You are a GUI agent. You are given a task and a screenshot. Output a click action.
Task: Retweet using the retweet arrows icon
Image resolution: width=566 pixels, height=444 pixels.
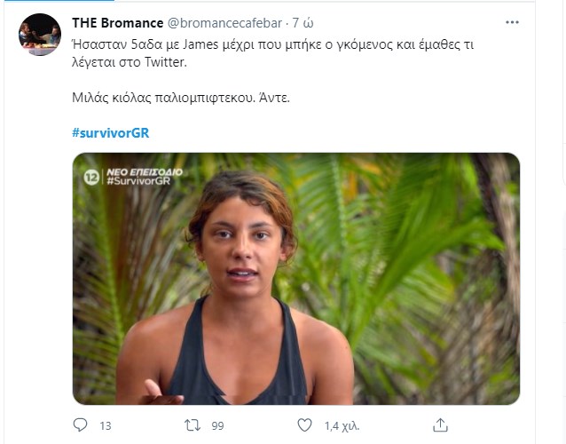[191, 425]
